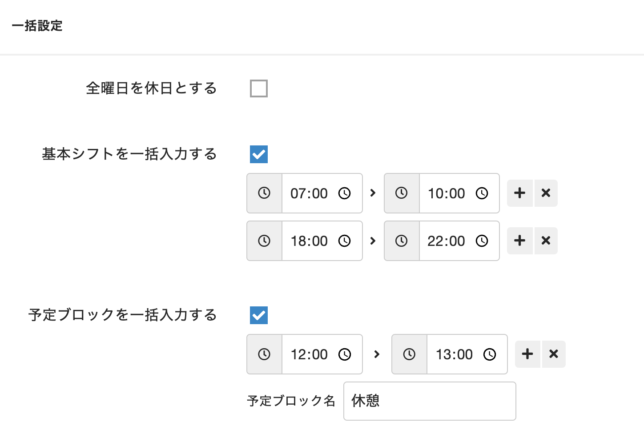Click the 予定ブロック名 text field containing 休憩
Viewport: 644px width, 434px height.
click(430, 401)
